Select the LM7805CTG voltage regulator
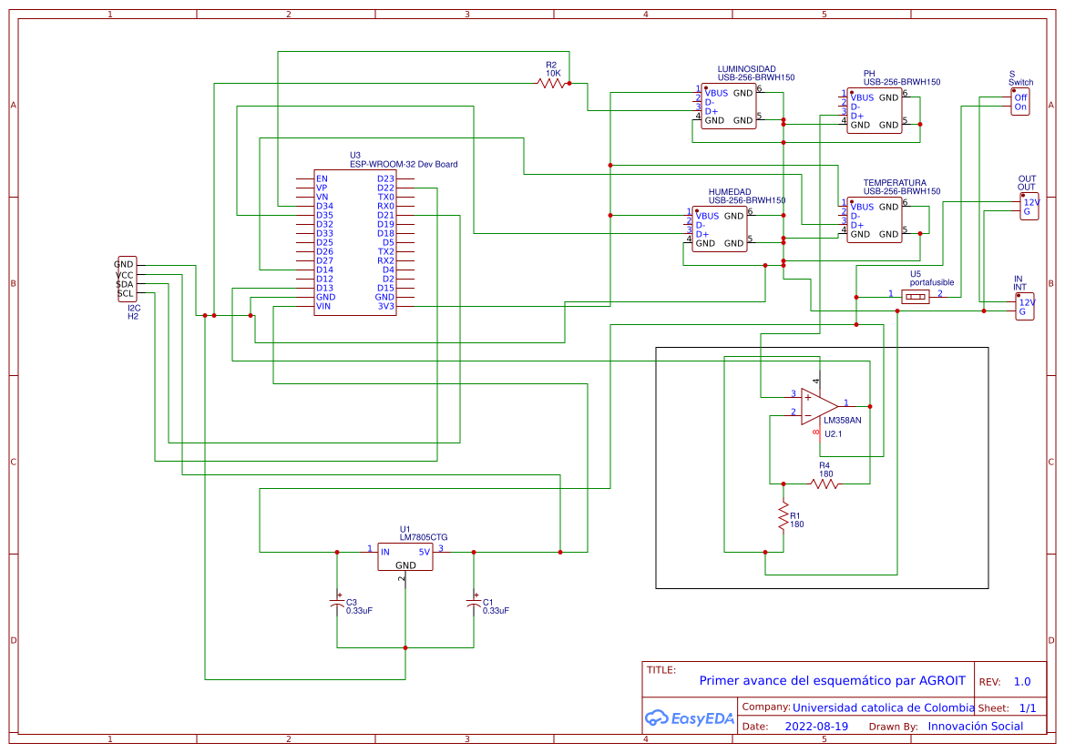Image resolution: width=1065 pixels, height=753 pixels. [404, 555]
